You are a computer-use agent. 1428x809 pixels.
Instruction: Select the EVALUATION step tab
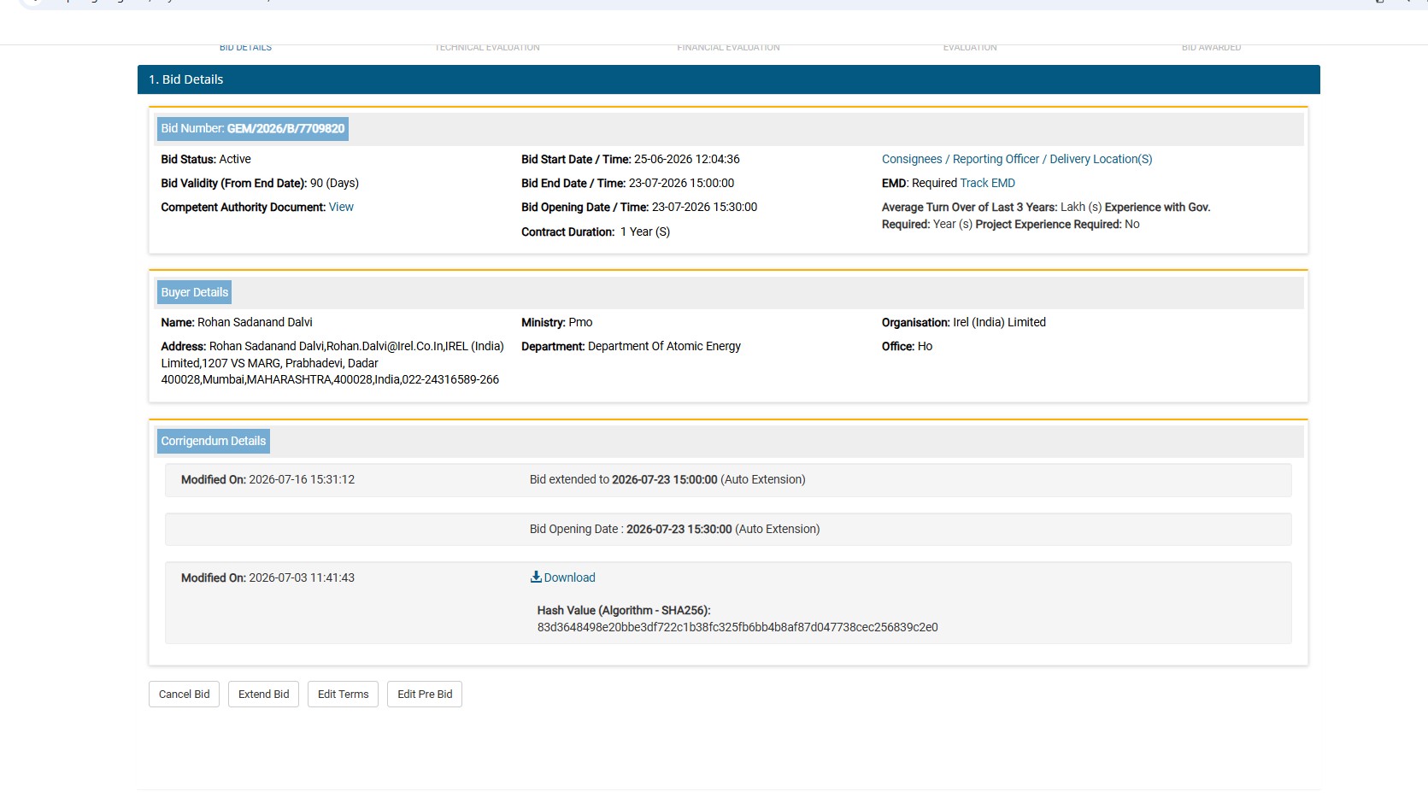click(x=970, y=47)
